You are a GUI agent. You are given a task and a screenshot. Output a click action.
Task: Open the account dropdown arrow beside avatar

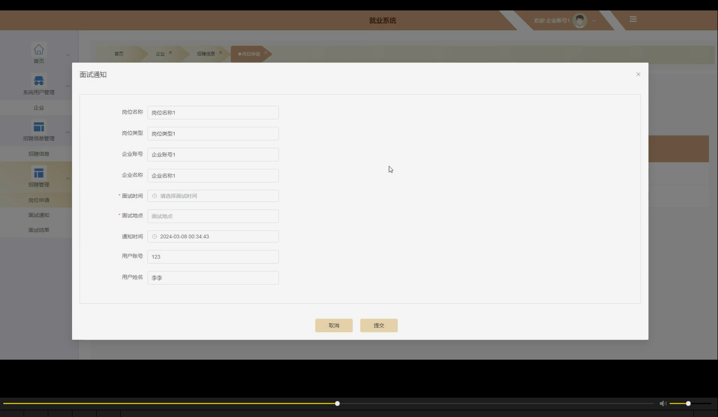click(594, 21)
